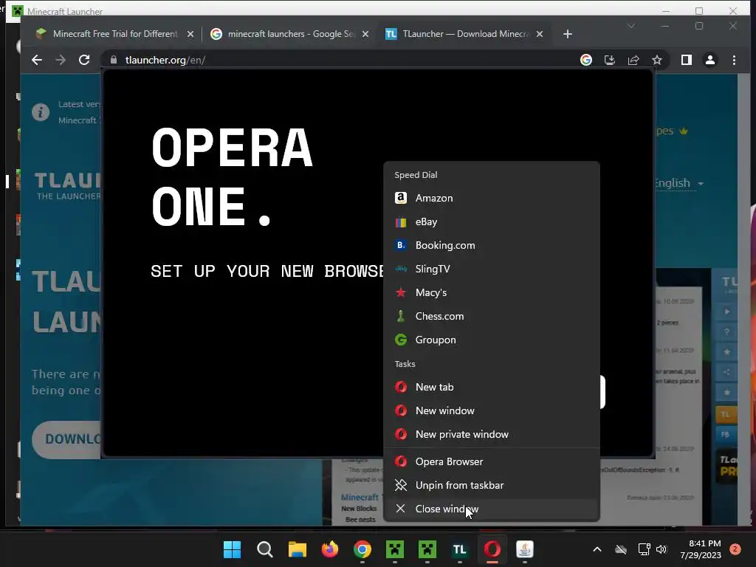
Task: Open Macy's speed dial entry
Action: [491, 292]
